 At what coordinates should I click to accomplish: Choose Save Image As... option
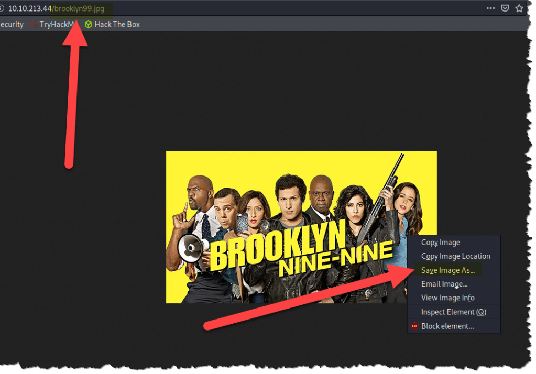tap(448, 270)
